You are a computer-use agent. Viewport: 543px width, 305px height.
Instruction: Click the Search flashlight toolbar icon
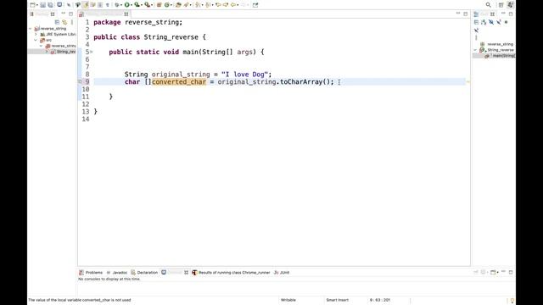(x=187, y=5)
